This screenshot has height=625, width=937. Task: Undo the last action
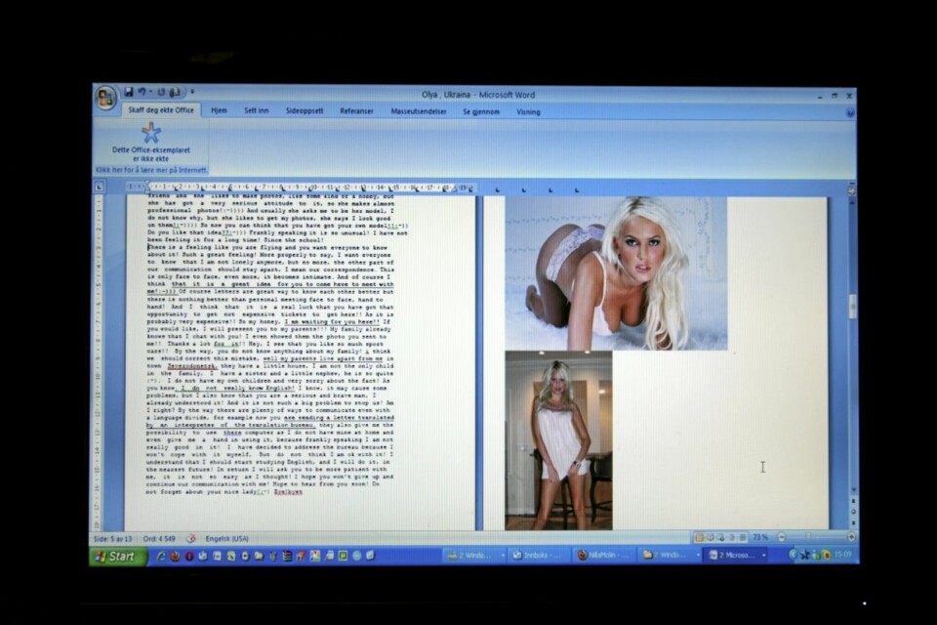click(x=143, y=92)
